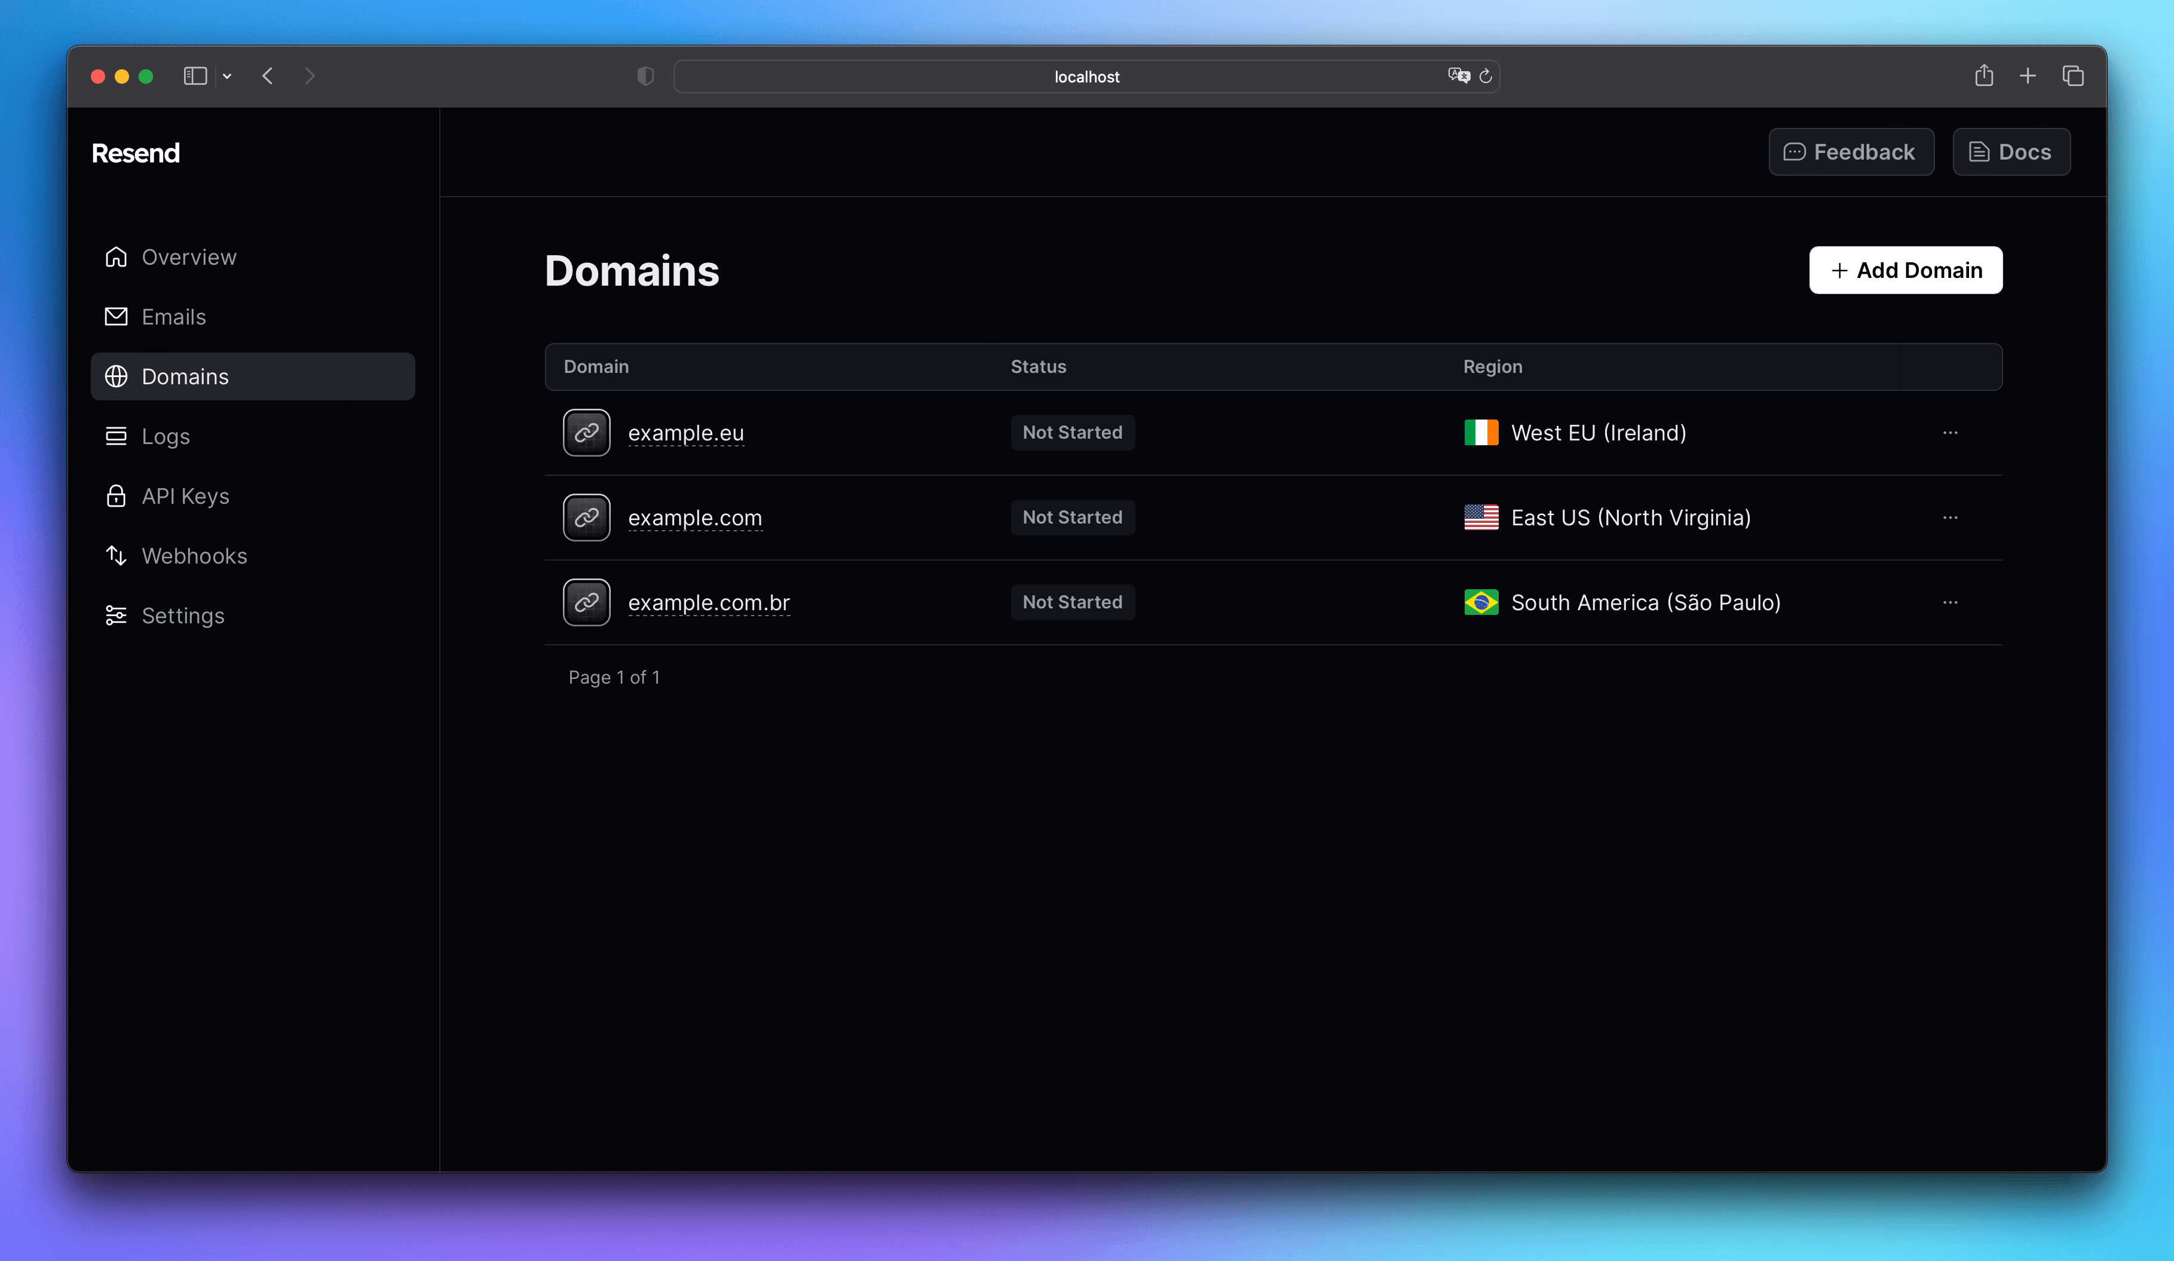Screen dimensions: 2174x1261
Task: Click the Not Started status badge for example.eu
Action: pyautogui.click(x=1072, y=432)
